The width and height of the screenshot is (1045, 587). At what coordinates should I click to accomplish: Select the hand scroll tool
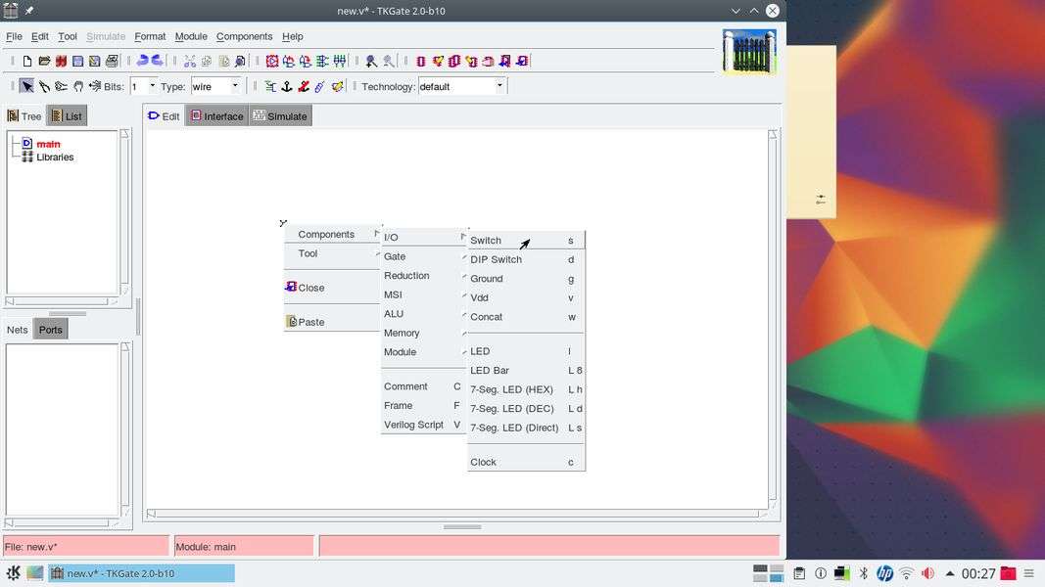pyautogui.click(x=78, y=86)
